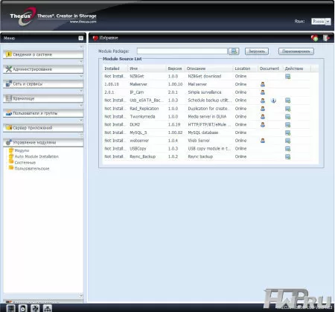Click install icon for Twonkymedia module
This screenshot has height=312, width=335.
(287, 117)
